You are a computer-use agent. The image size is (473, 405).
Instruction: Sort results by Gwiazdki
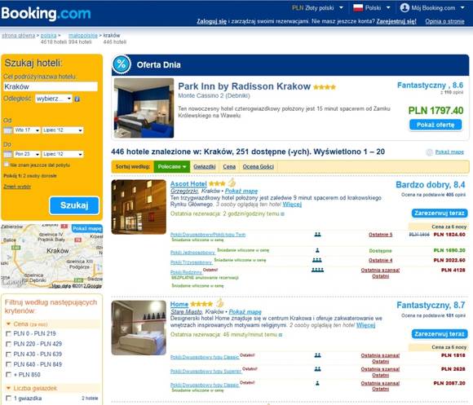point(204,166)
